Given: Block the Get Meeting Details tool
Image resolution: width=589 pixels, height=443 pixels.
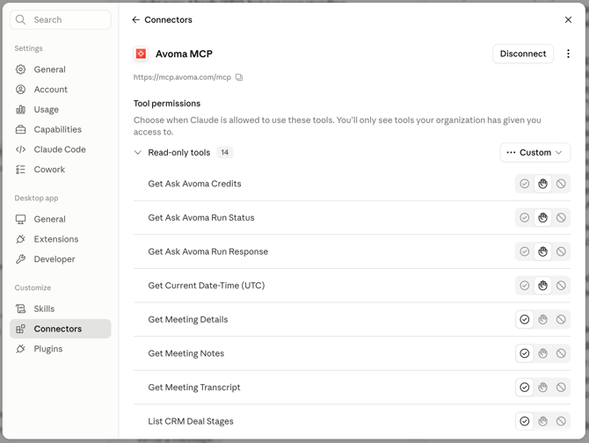Looking at the screenshot, I should (561, 319).
